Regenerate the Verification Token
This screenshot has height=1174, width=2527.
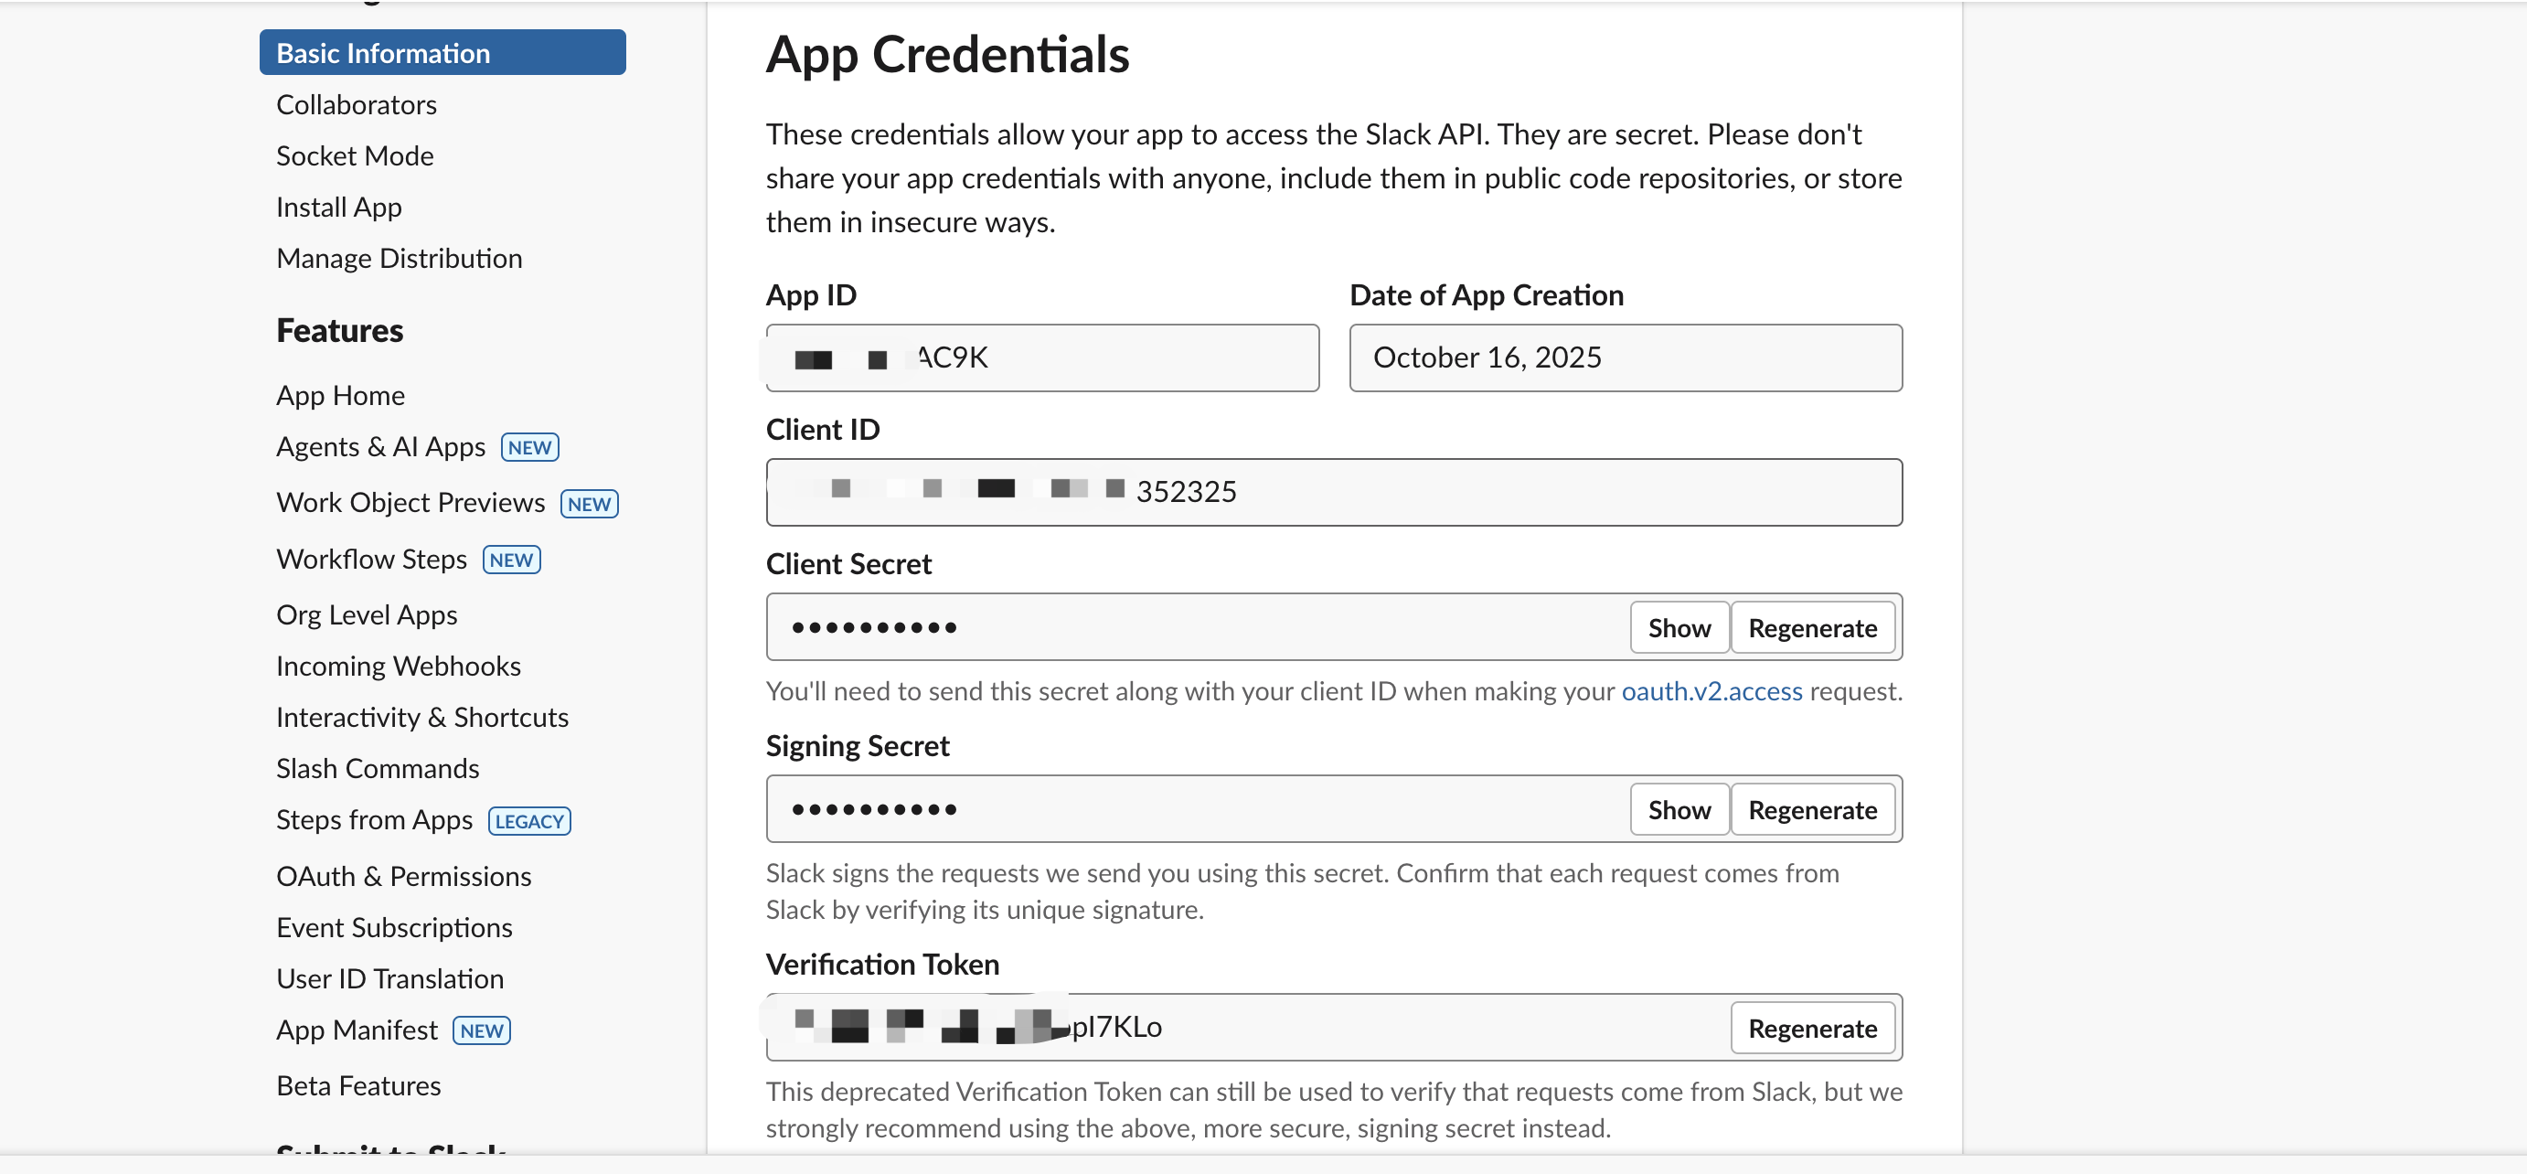pos(1811,1028)
